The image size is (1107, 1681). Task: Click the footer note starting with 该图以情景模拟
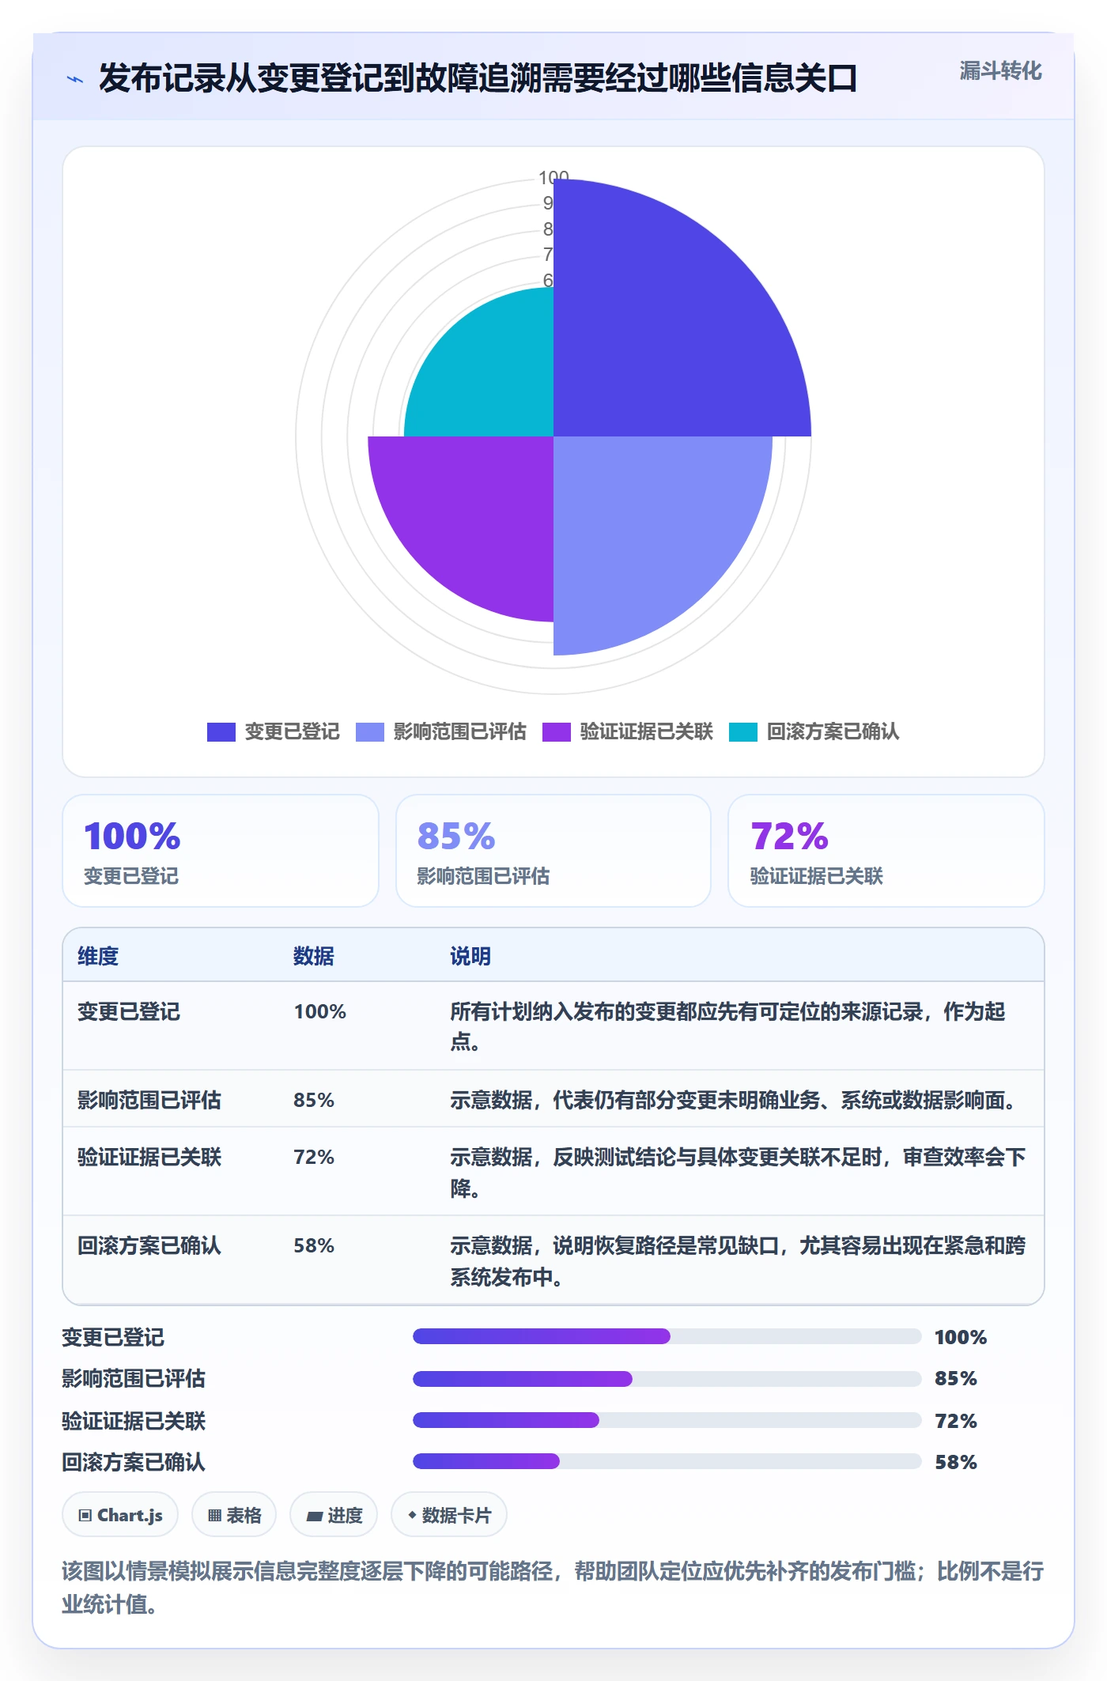click(553, 1587)
